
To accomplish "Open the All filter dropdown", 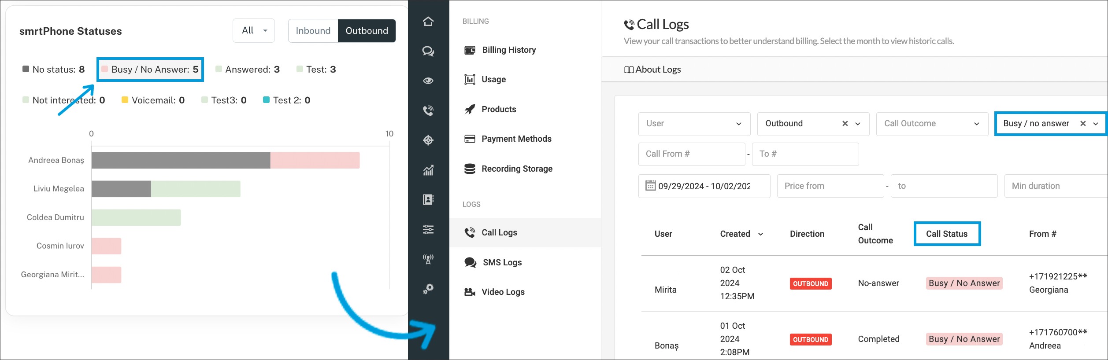I will (254, 31).
